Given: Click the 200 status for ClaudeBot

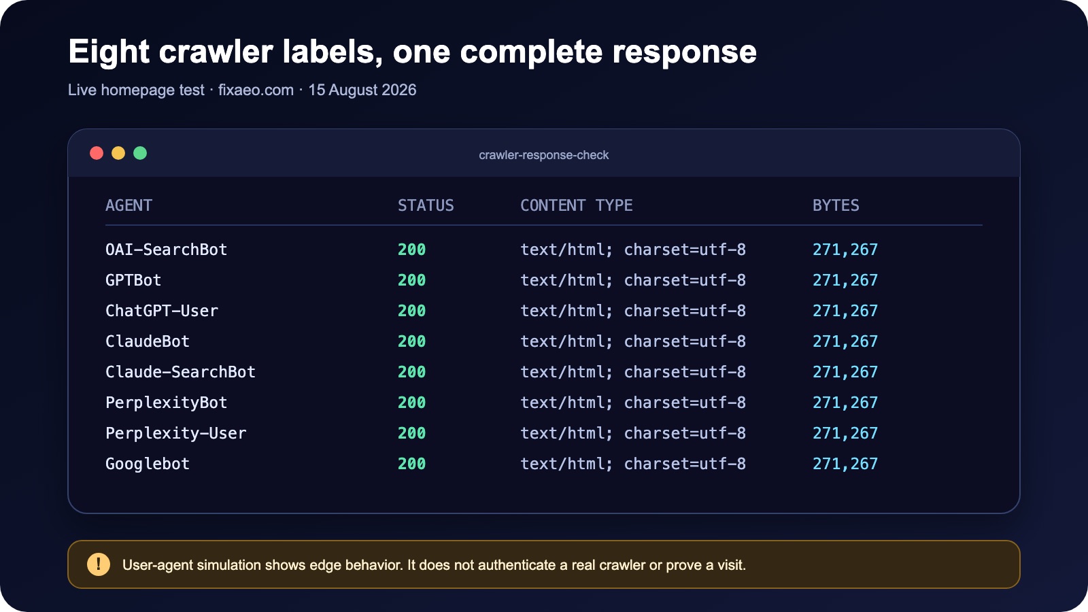Looking at the screenshot, I should coord(412,341).
